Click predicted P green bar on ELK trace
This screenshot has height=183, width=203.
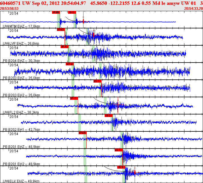tap(86, 174)
